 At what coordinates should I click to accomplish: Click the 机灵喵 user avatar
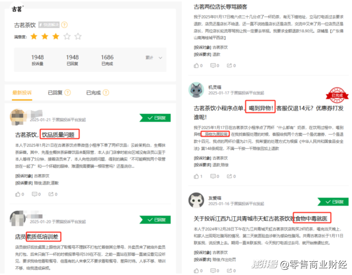pyautogui.click(x=196, y=90)
